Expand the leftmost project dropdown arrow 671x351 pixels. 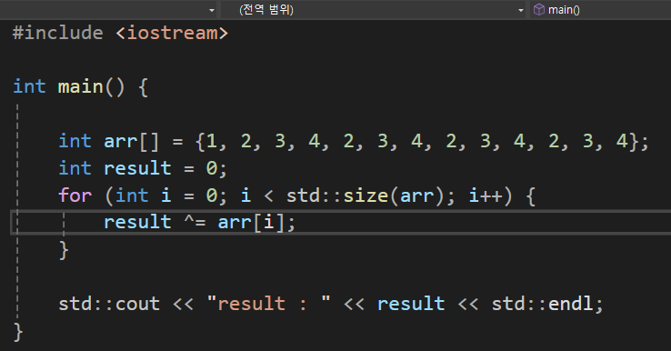point(212,10)
